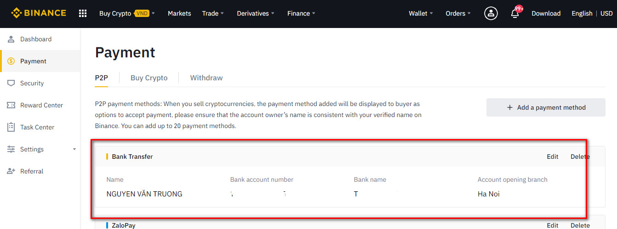Open the apps grid menu icon
Image resolution: width=617 pixels, height=229 pixels.
coord(83,13)
